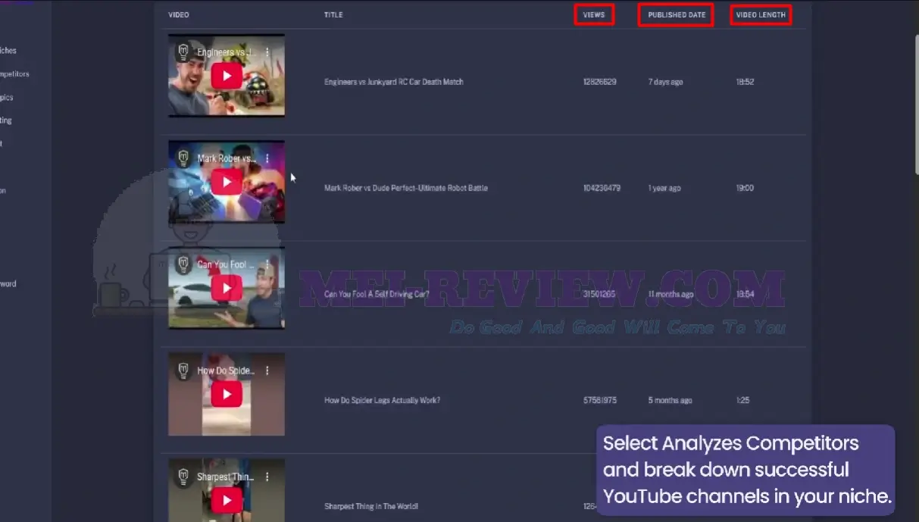This screenshot has height=522, width=919.
Task: Click the '1 year ago' published date
Action: point(664,188)
